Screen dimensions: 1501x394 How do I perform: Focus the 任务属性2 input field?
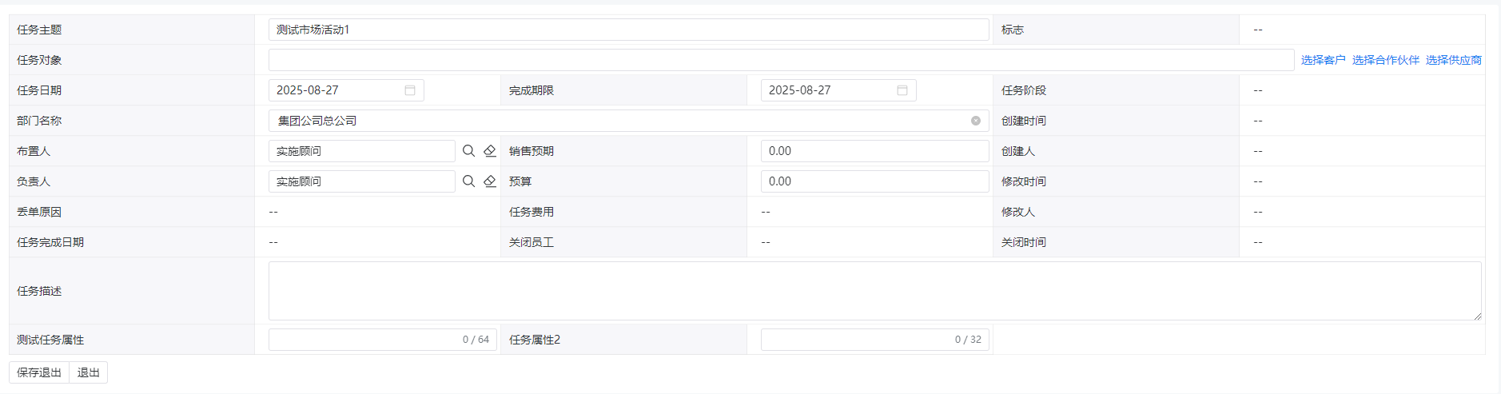[x=855, y=340]
